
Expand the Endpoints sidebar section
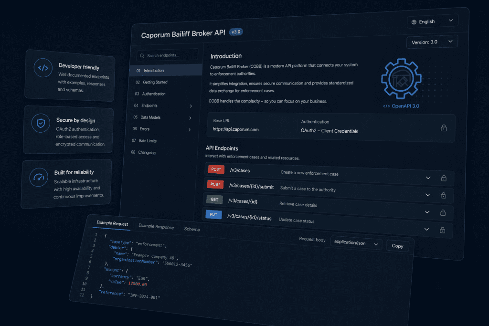point(191,106)
